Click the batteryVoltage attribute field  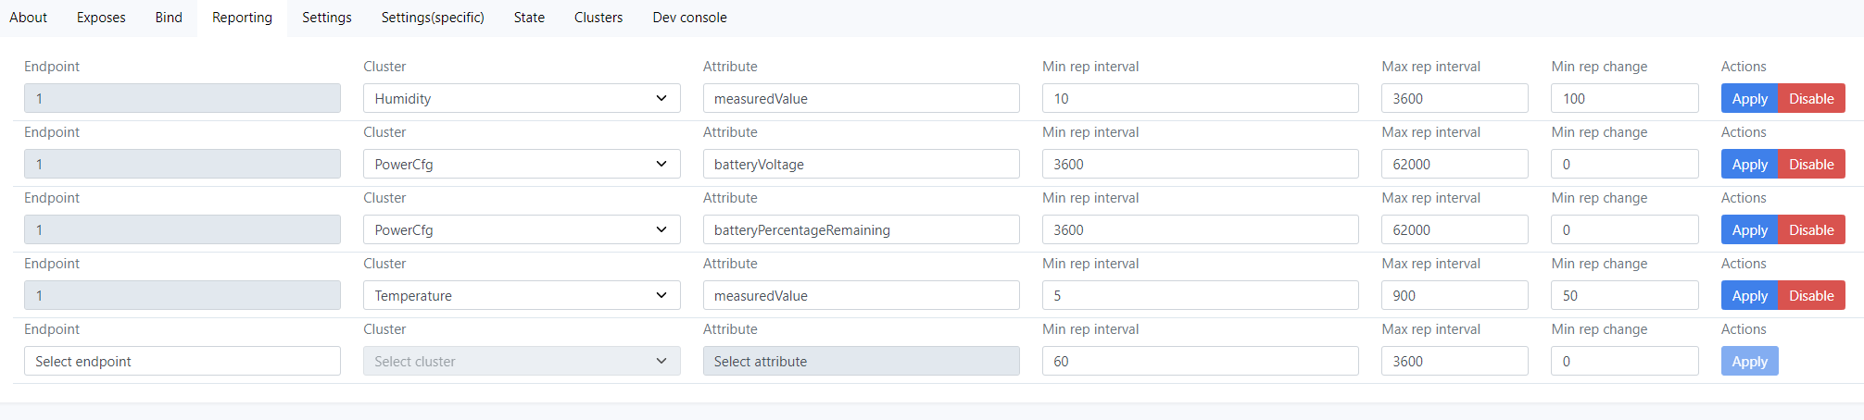point(862,164)
